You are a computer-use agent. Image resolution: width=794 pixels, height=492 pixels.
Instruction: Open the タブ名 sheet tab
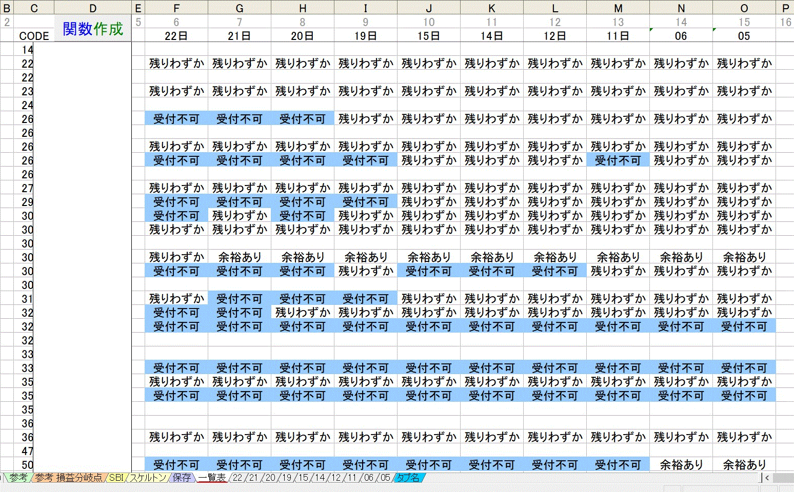(x=409, y=478)
